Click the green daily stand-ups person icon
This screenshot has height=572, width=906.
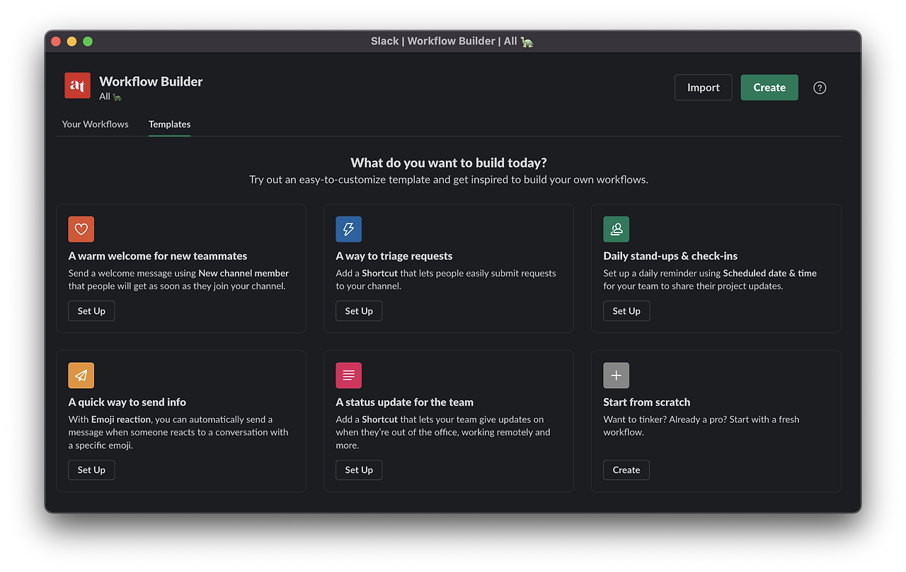point(617,229)
